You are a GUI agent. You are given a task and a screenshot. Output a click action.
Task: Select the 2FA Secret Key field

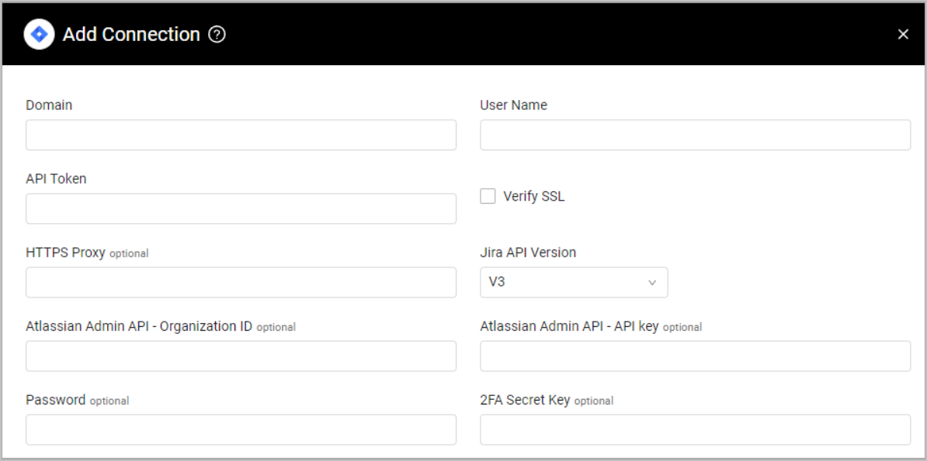(x=696, y=430)
